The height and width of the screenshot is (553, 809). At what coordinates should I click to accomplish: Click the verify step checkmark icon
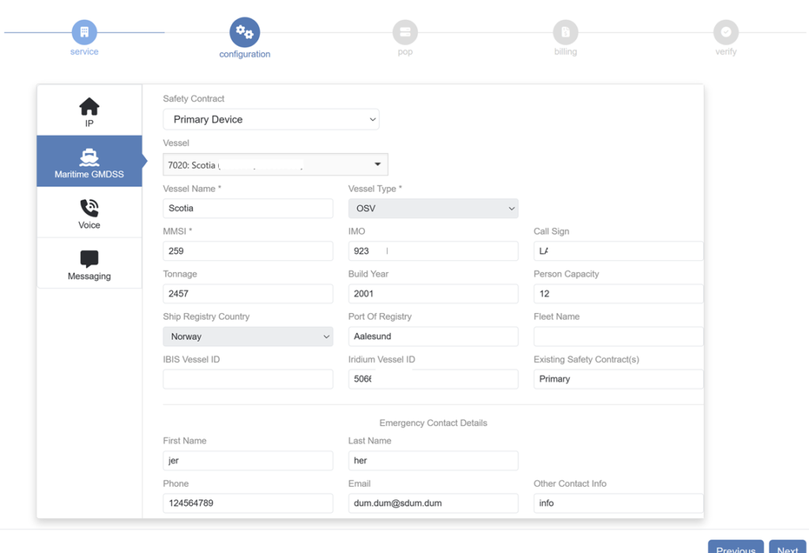click(x=726, y=32)
